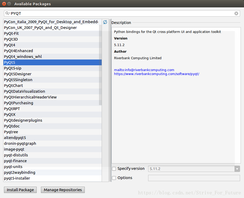Select the PyQtChart package
The width and height of the screenshot is (244, 198).
click(53, 86)
